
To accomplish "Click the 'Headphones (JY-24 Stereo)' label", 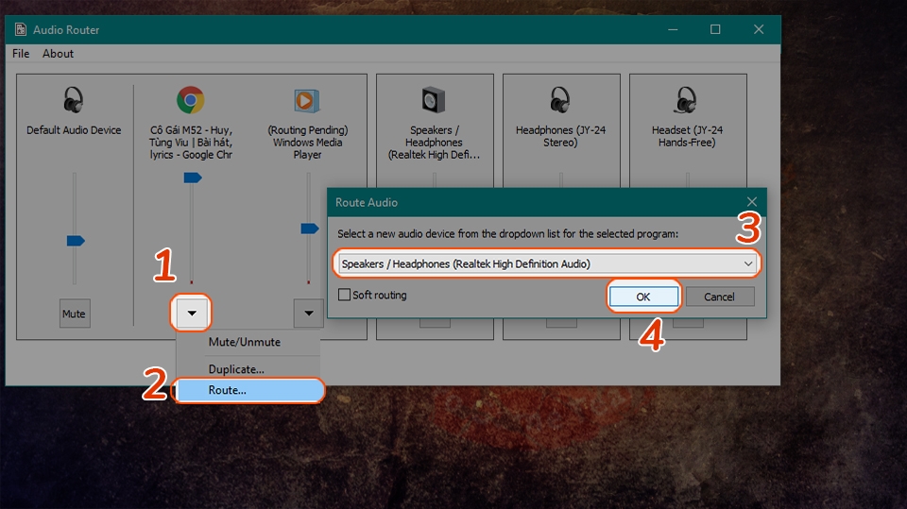I will click(x=560, y=136).
